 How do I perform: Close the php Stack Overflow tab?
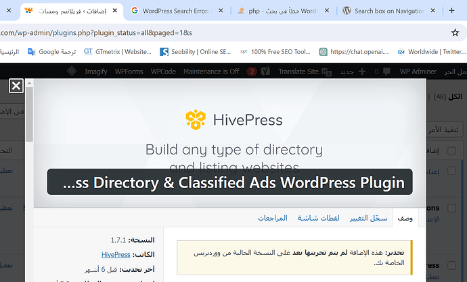327,11
